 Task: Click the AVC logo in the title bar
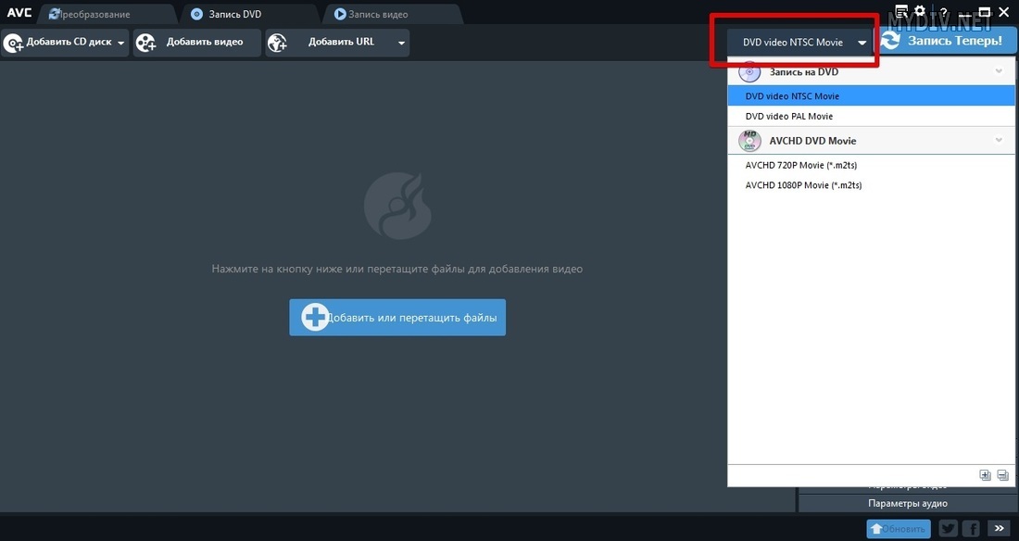(19, 13)
